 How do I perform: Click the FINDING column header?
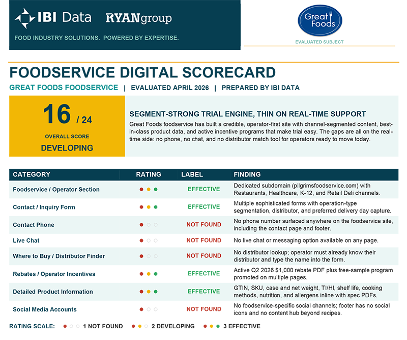coord(247,174)
